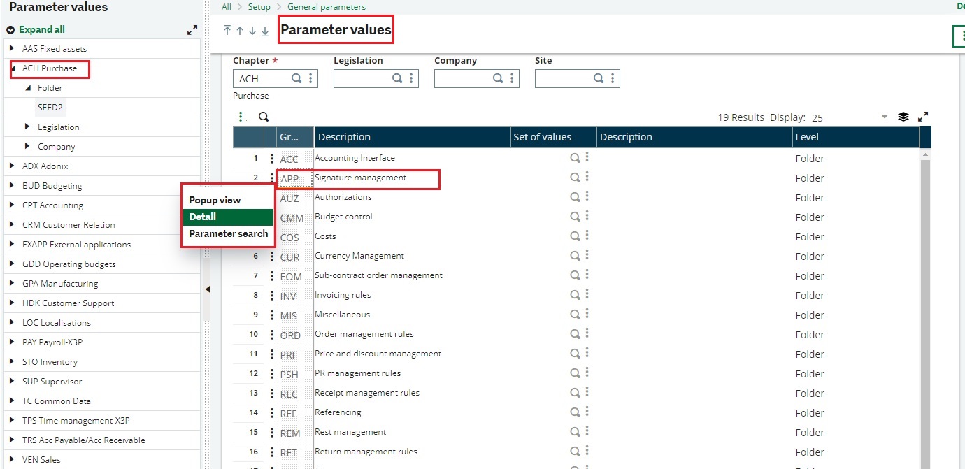The image size is (965, 469).
Task: Click the vertical ellipsis menu on the APP row
Action: (x=273, y=178)
